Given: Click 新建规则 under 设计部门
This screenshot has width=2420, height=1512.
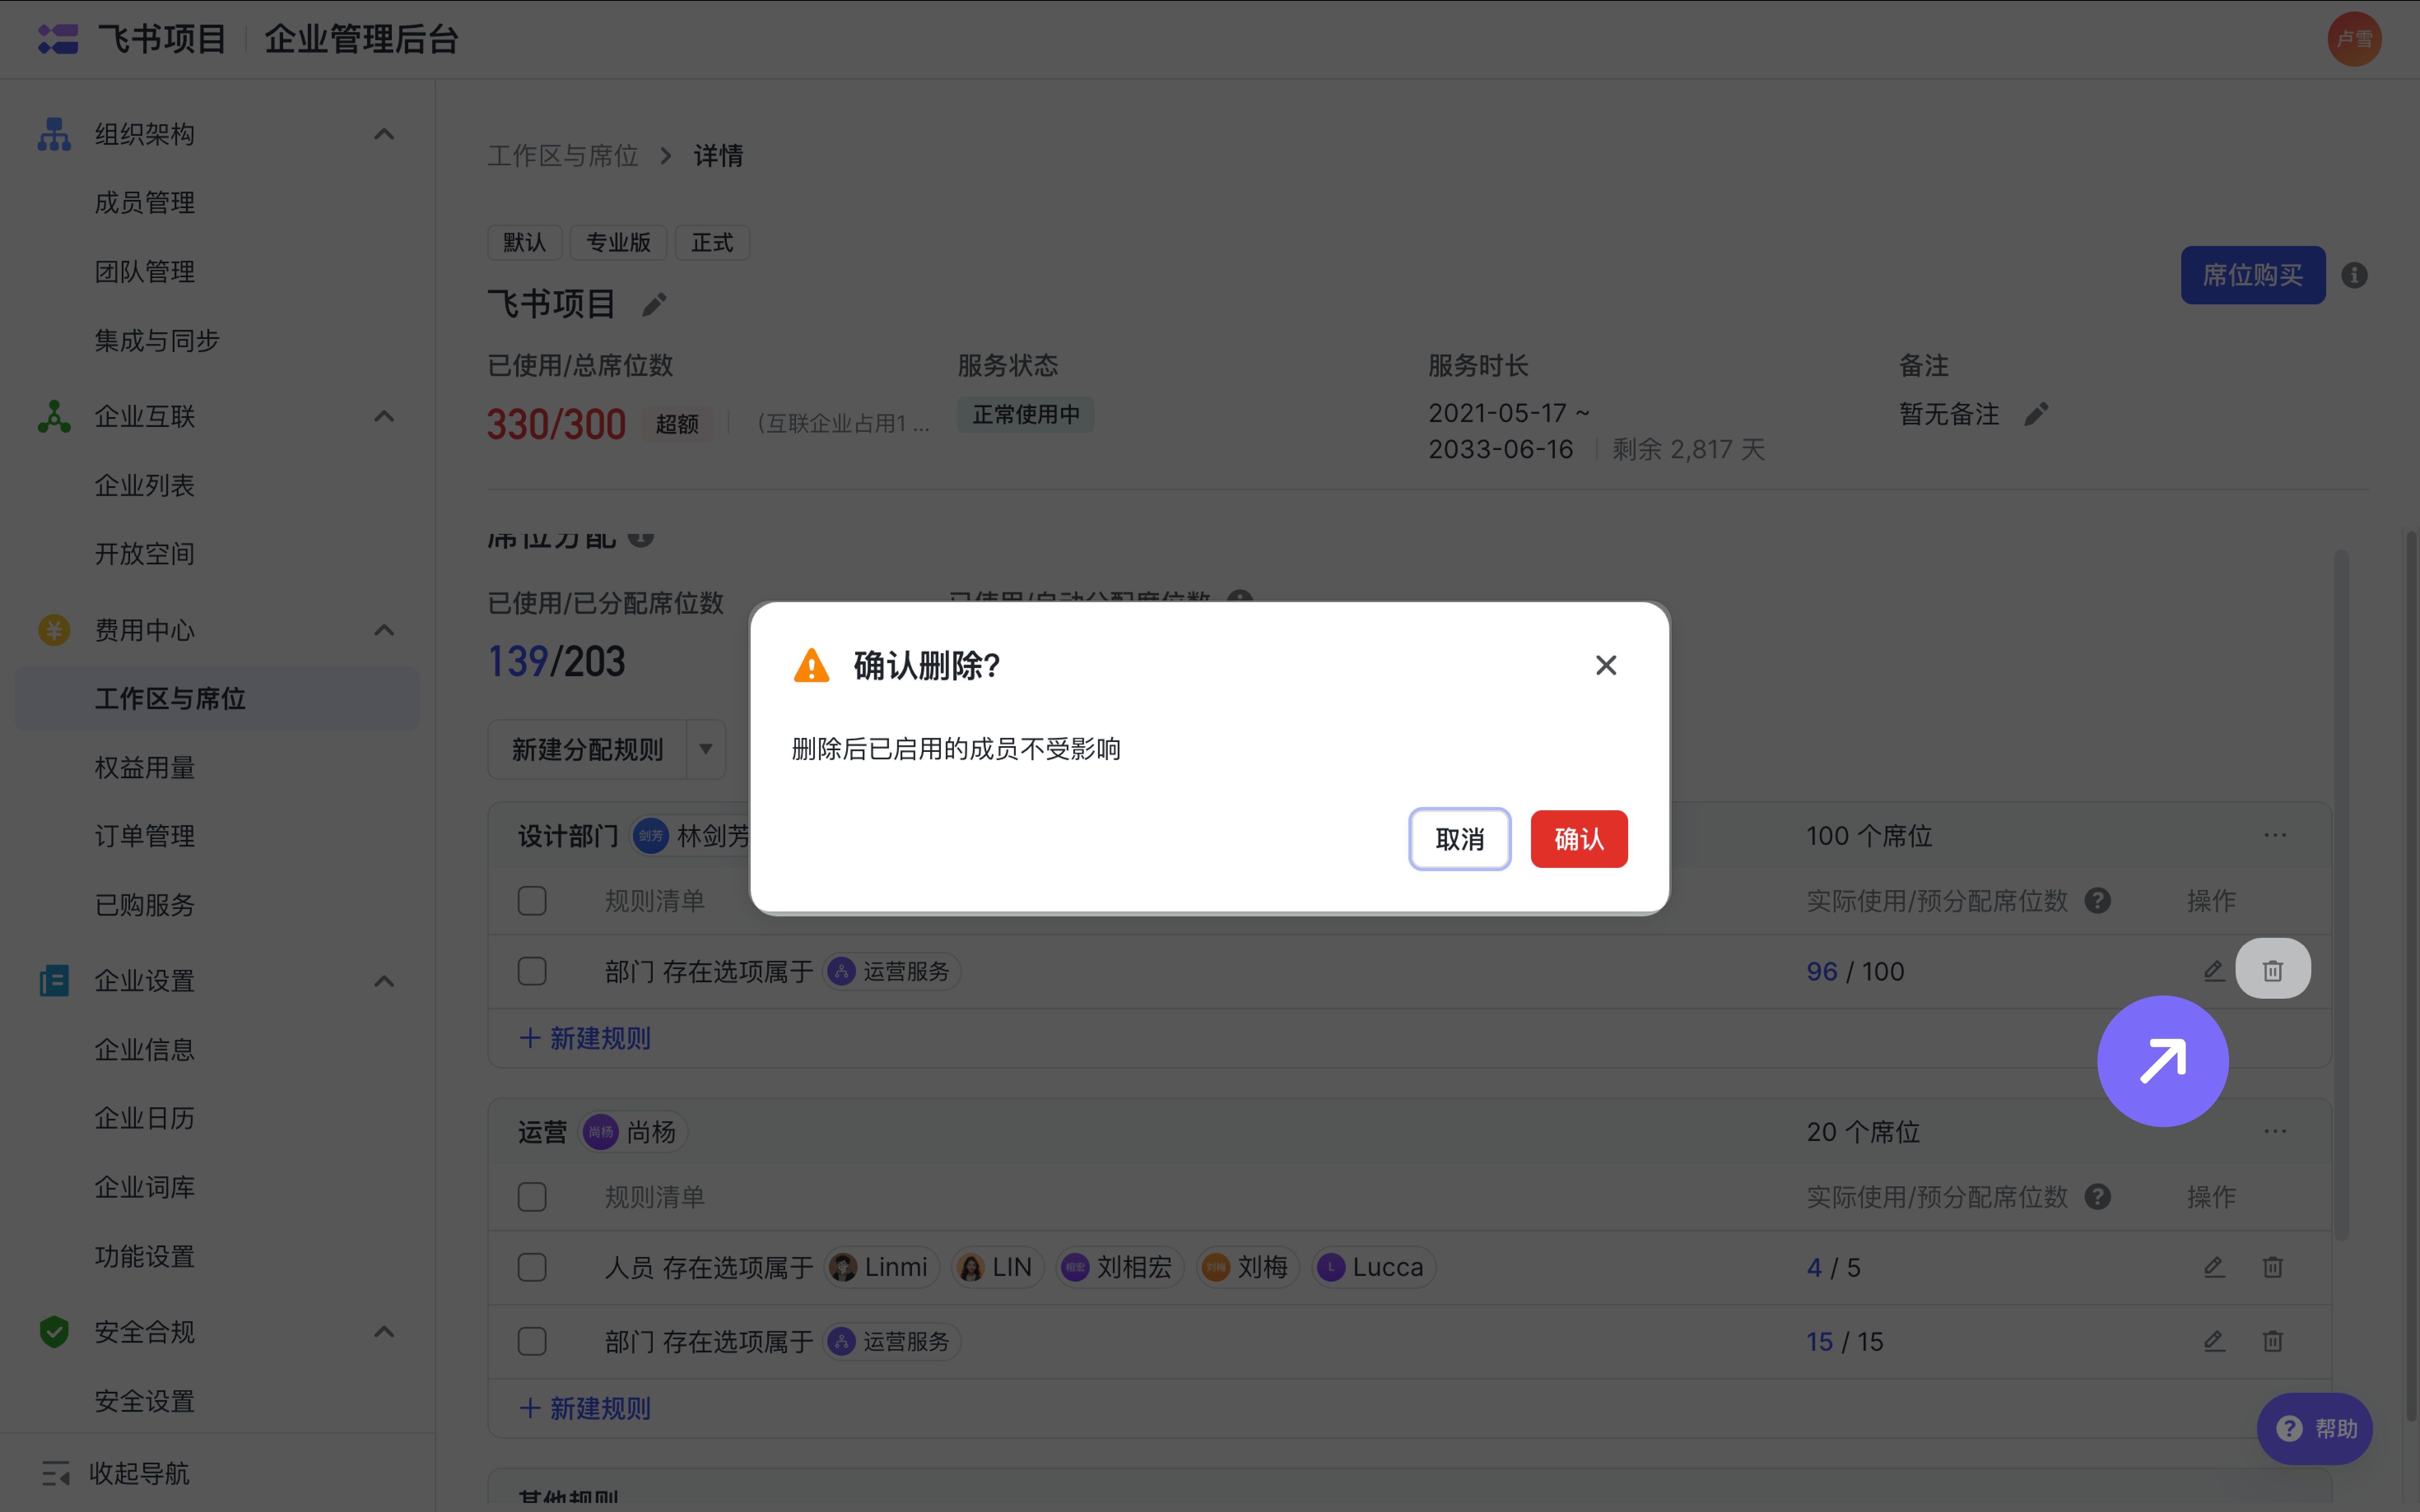Looking at the screenshot, I should (x=585, y=1038).
